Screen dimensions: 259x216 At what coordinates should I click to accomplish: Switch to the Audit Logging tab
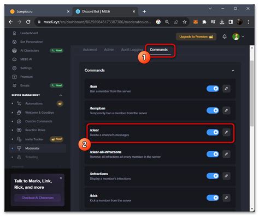point(132,50)
